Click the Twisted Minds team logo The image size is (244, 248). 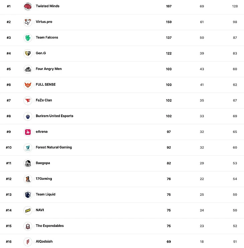tap(28, 6)
